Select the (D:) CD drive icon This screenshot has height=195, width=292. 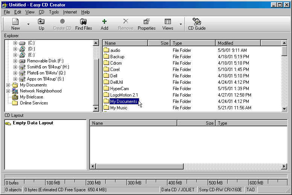pos(22,49)
